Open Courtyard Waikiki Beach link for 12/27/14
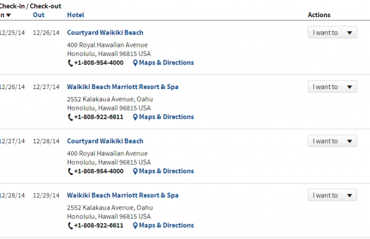This screenshot has height=239, width=370. pyautogui.click(x=105, y=141)
